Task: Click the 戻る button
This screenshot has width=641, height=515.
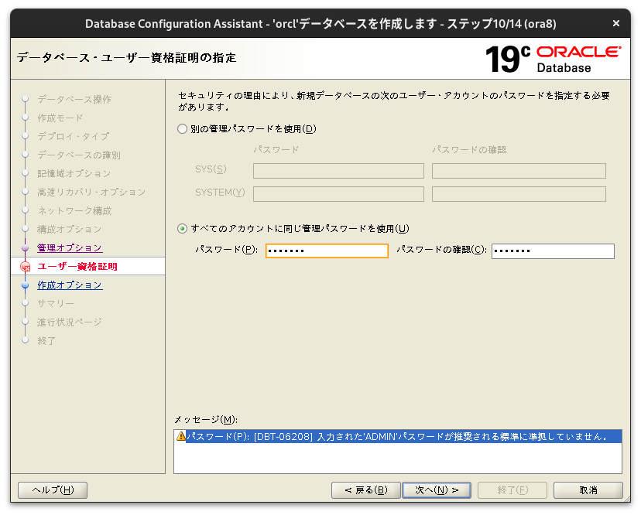Action: coord(365,489)
